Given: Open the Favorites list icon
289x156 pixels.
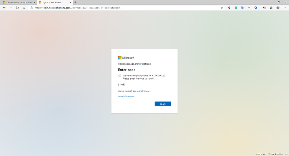Looking at the screenshot, I should [265, 8].
